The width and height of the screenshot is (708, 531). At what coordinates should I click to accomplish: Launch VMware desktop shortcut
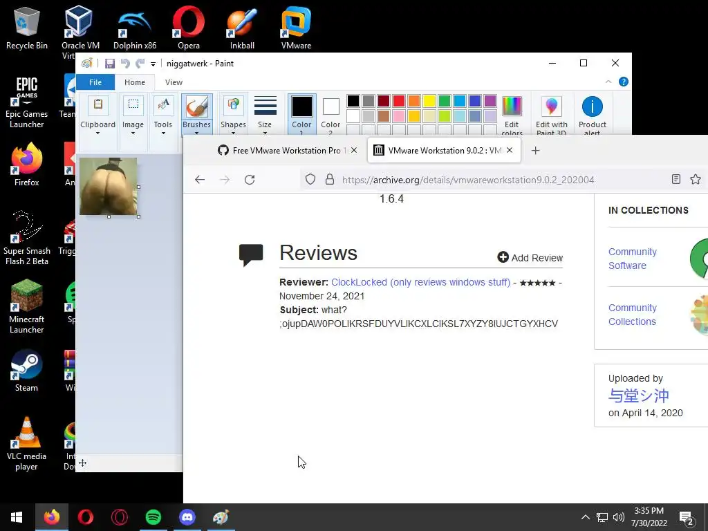point(296,28)
